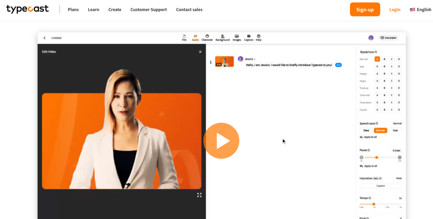Click the Tempo info icon
This screenshot has width=433, height=219.
(x=370, y=198)
